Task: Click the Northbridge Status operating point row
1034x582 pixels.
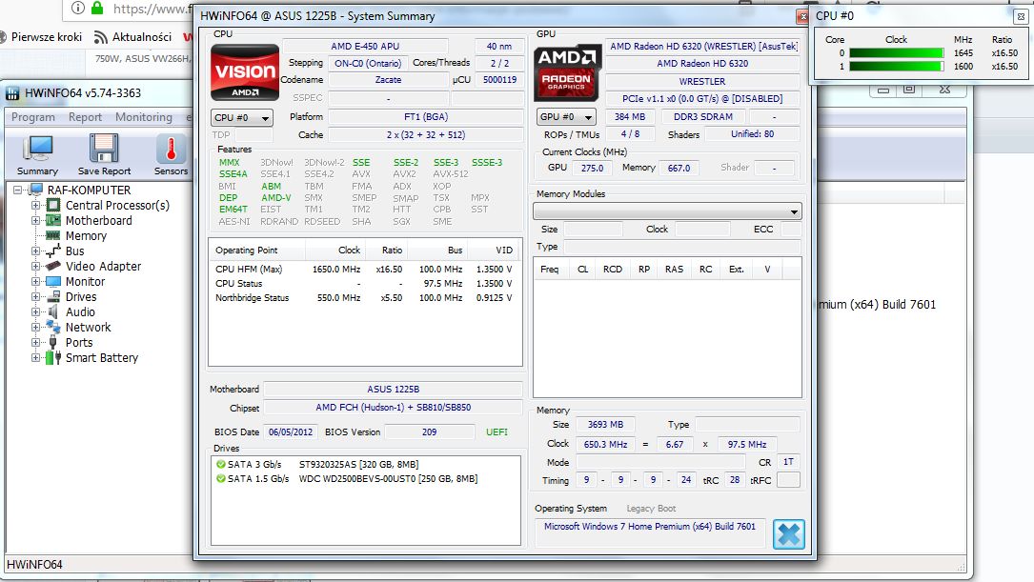Action: [364, 298]
